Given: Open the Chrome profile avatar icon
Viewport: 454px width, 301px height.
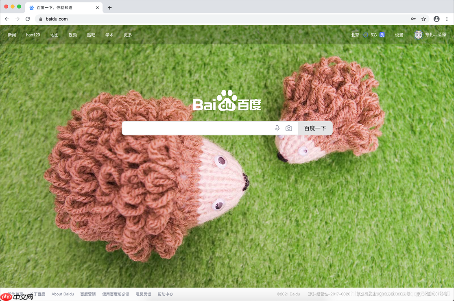Looking at the screenshot, I should click(x=437, y=19).
